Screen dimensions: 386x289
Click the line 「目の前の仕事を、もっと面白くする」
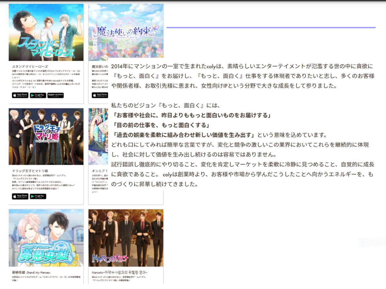click(161, 125)
